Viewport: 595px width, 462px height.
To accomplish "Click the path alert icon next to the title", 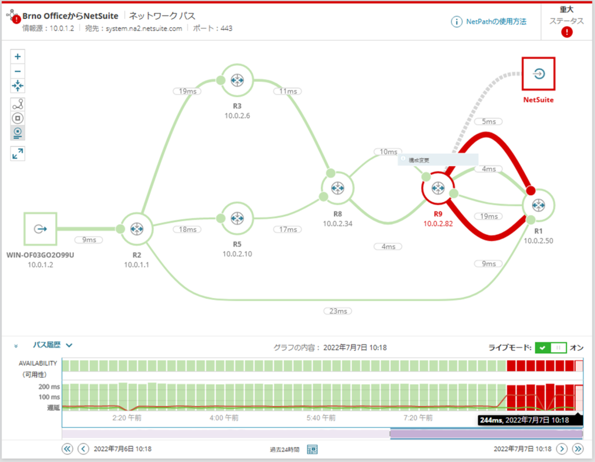I will point(14,17).
